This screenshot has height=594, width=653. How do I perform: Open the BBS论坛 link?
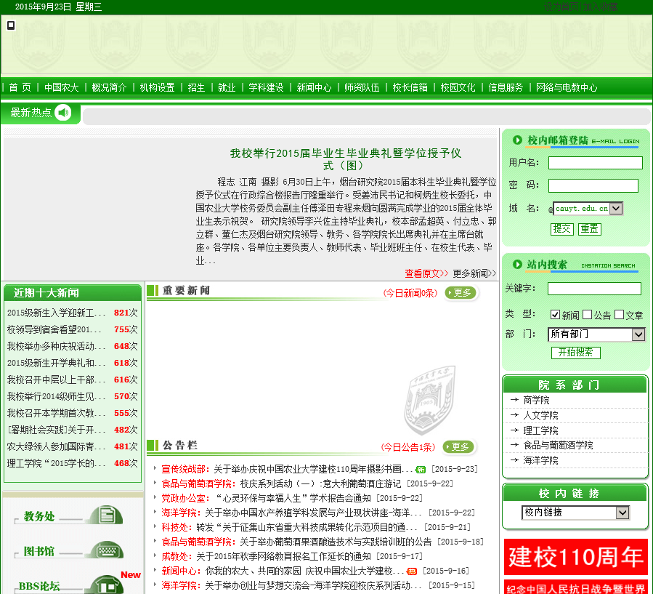coord(39,586)
